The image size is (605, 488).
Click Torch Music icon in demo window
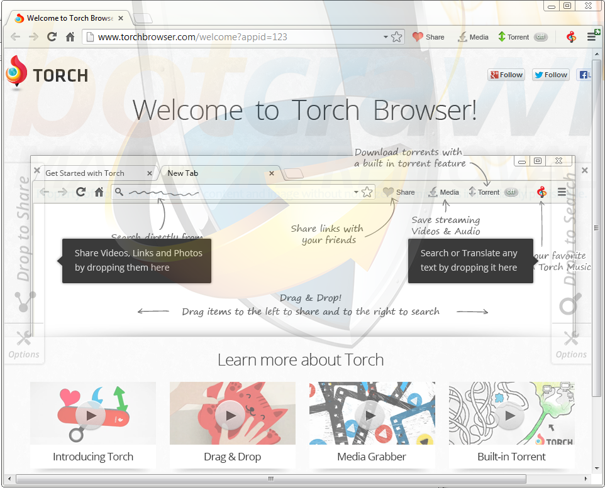click(x=541, y=192)
